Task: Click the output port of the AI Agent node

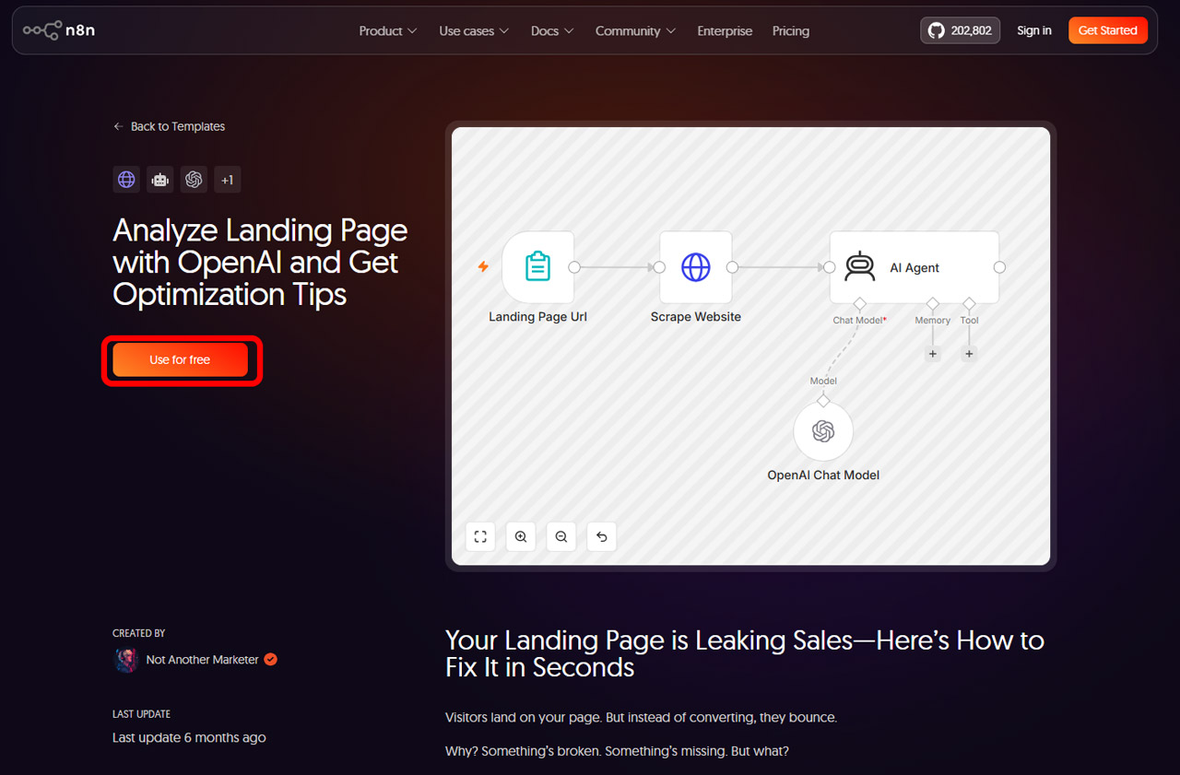Action: [x=999, y=267]
